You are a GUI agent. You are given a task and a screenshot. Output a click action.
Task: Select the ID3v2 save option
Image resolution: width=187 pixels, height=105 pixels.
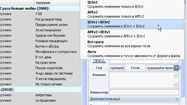click(132, 5)
